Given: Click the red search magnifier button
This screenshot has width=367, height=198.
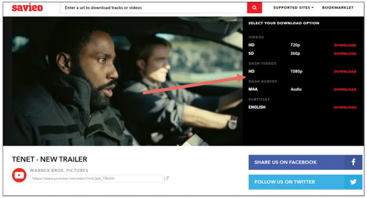Looking at the screenshot, I should (x=254, y=8).
